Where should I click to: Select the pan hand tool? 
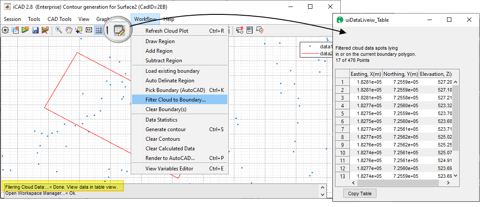point(69,30)
